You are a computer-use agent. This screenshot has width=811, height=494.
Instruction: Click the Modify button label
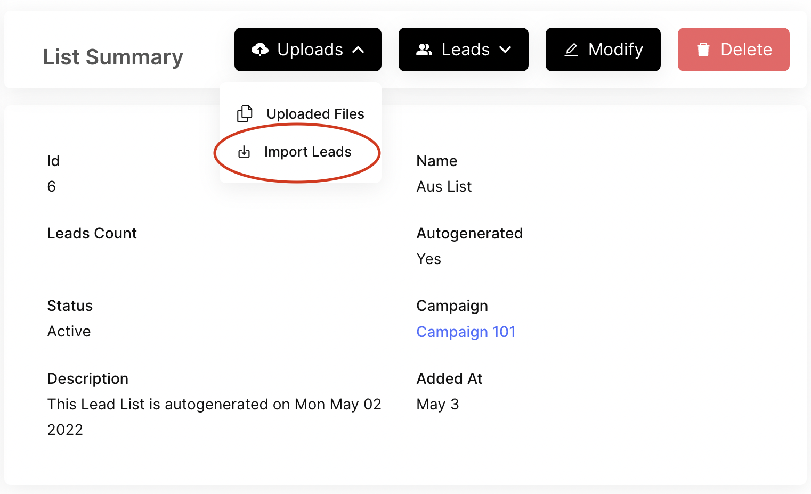tap(615, 50)
